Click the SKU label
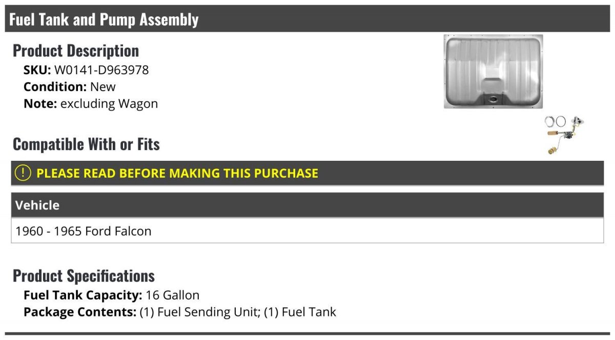 (x=37, y=70)
